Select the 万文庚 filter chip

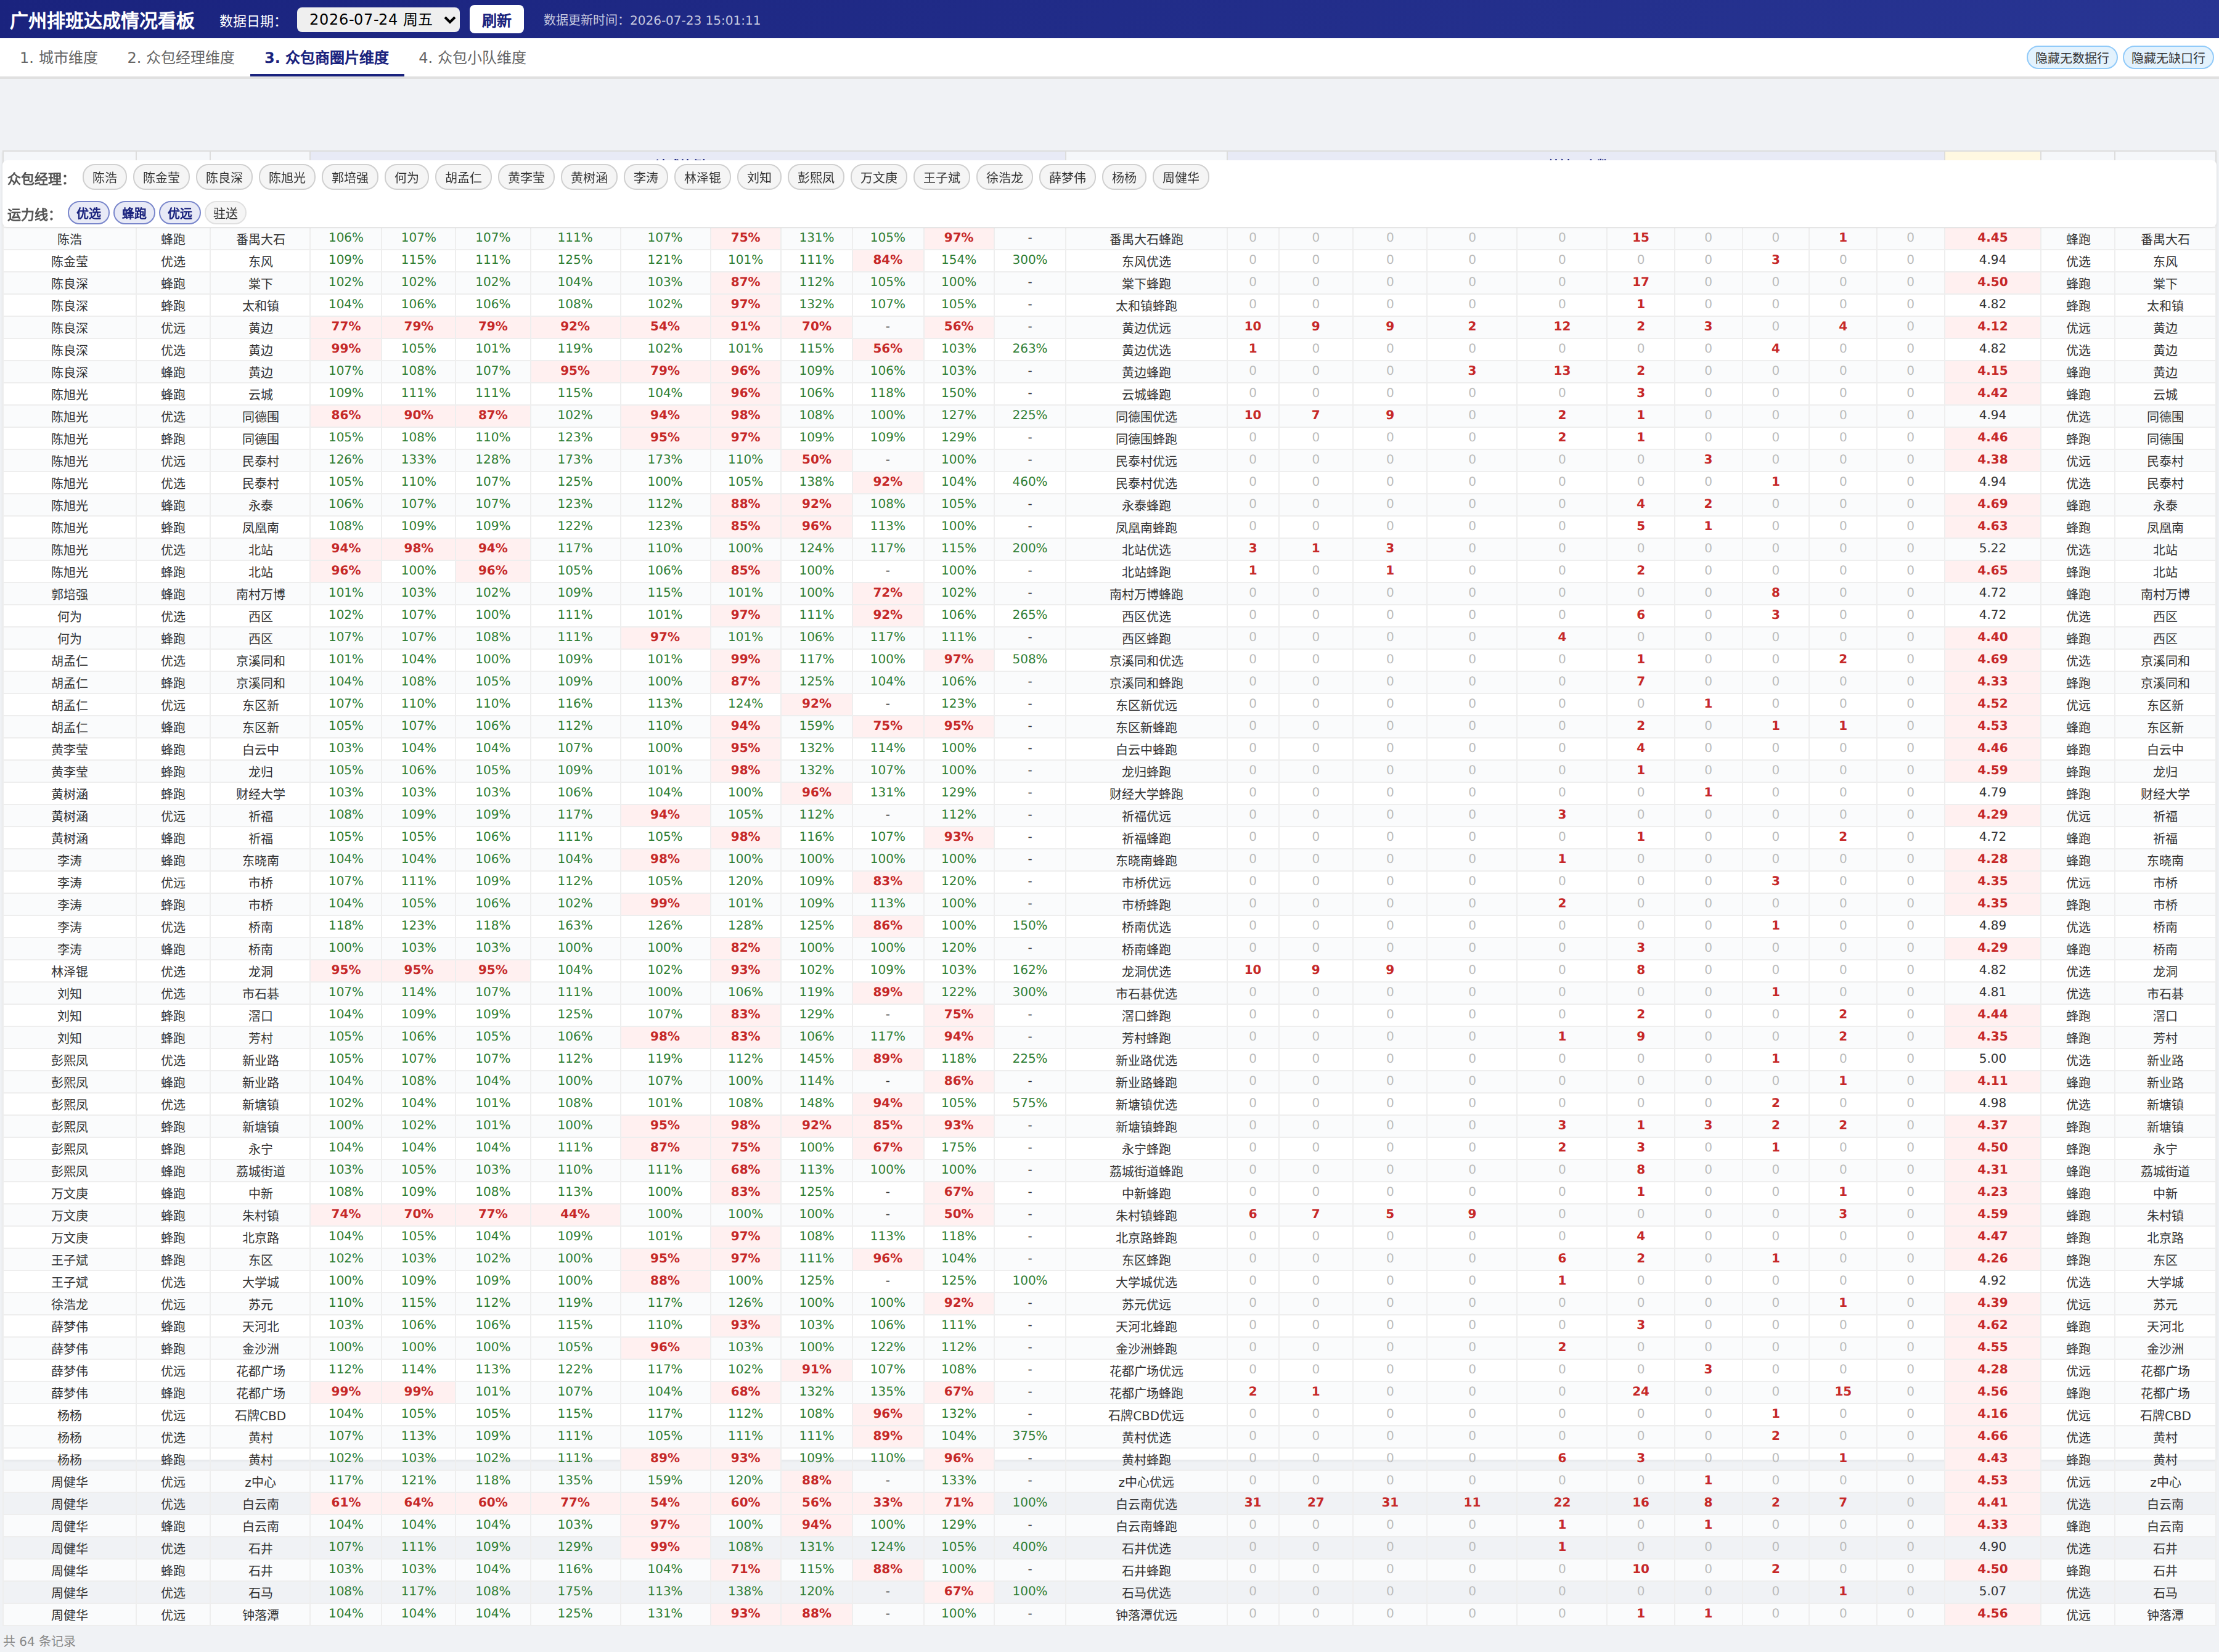coord(879,178)
